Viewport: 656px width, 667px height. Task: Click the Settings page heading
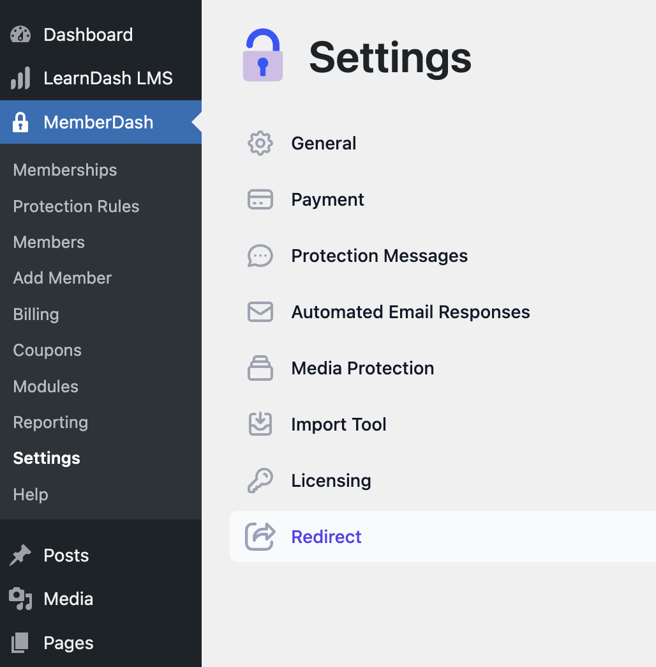390,58
